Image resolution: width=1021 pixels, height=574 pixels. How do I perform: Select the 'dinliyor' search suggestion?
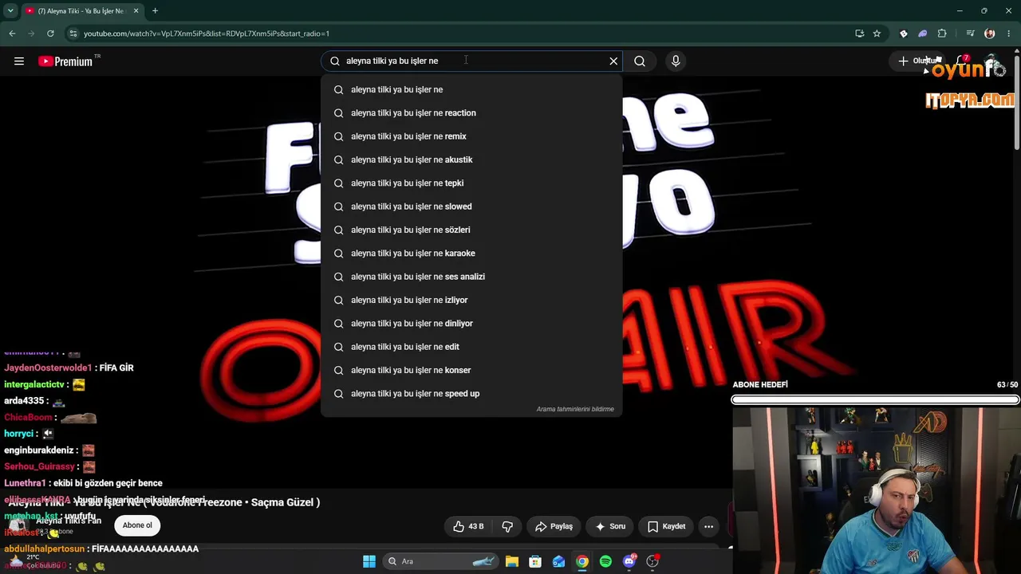[x=471, y=324]
